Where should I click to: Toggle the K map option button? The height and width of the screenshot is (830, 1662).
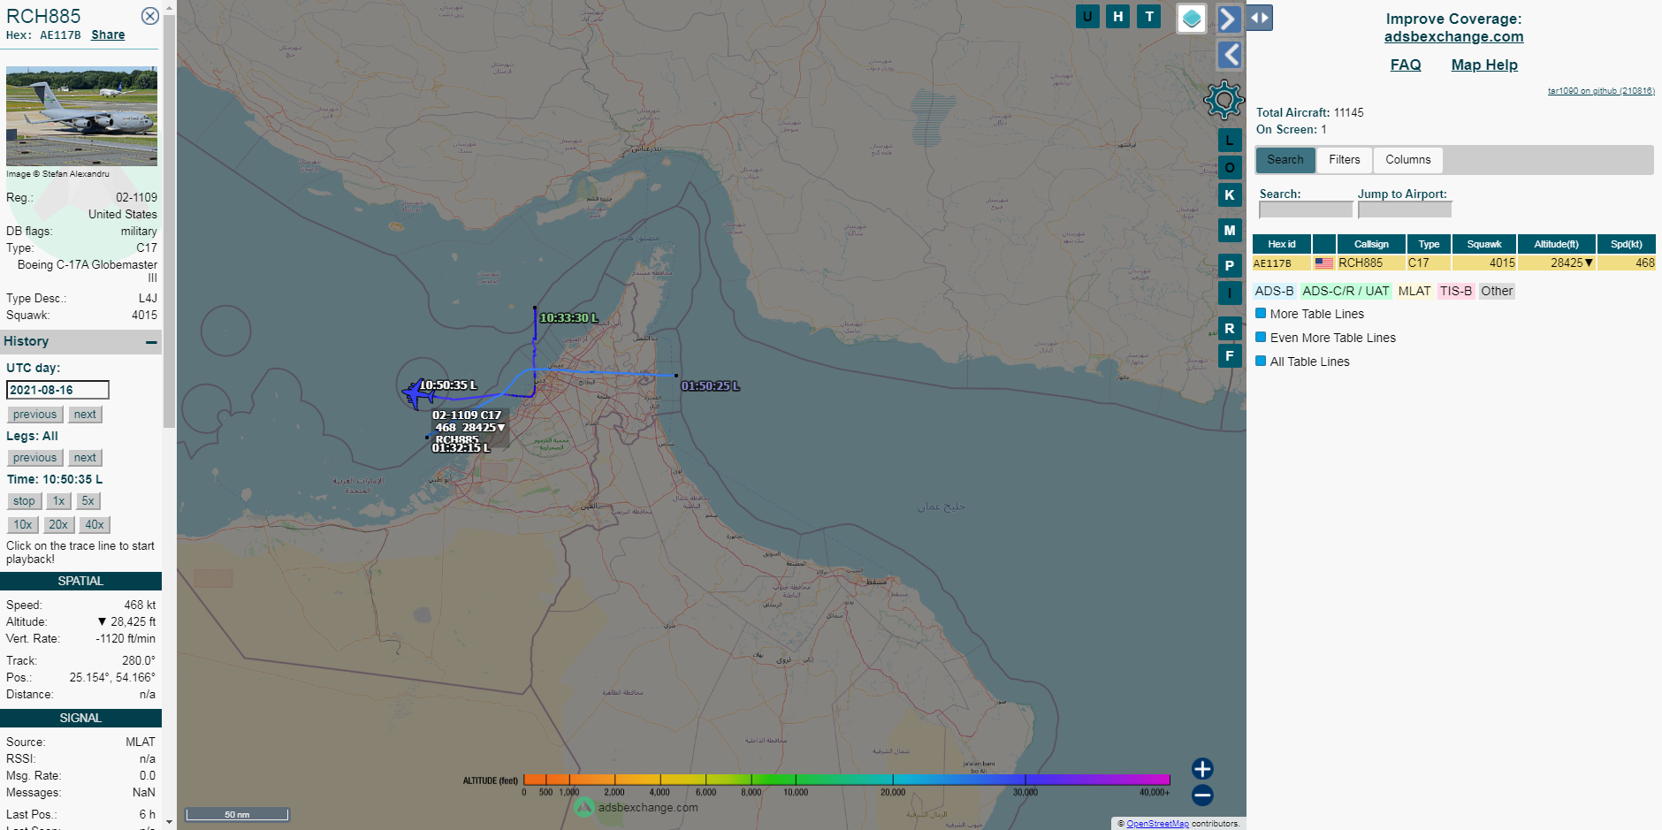1230,194
